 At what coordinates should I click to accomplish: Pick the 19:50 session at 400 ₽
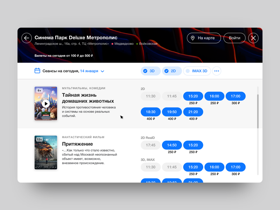172,112
